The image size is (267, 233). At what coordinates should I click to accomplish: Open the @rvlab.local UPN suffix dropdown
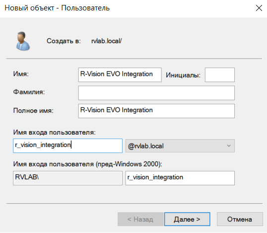click(180, 146)
